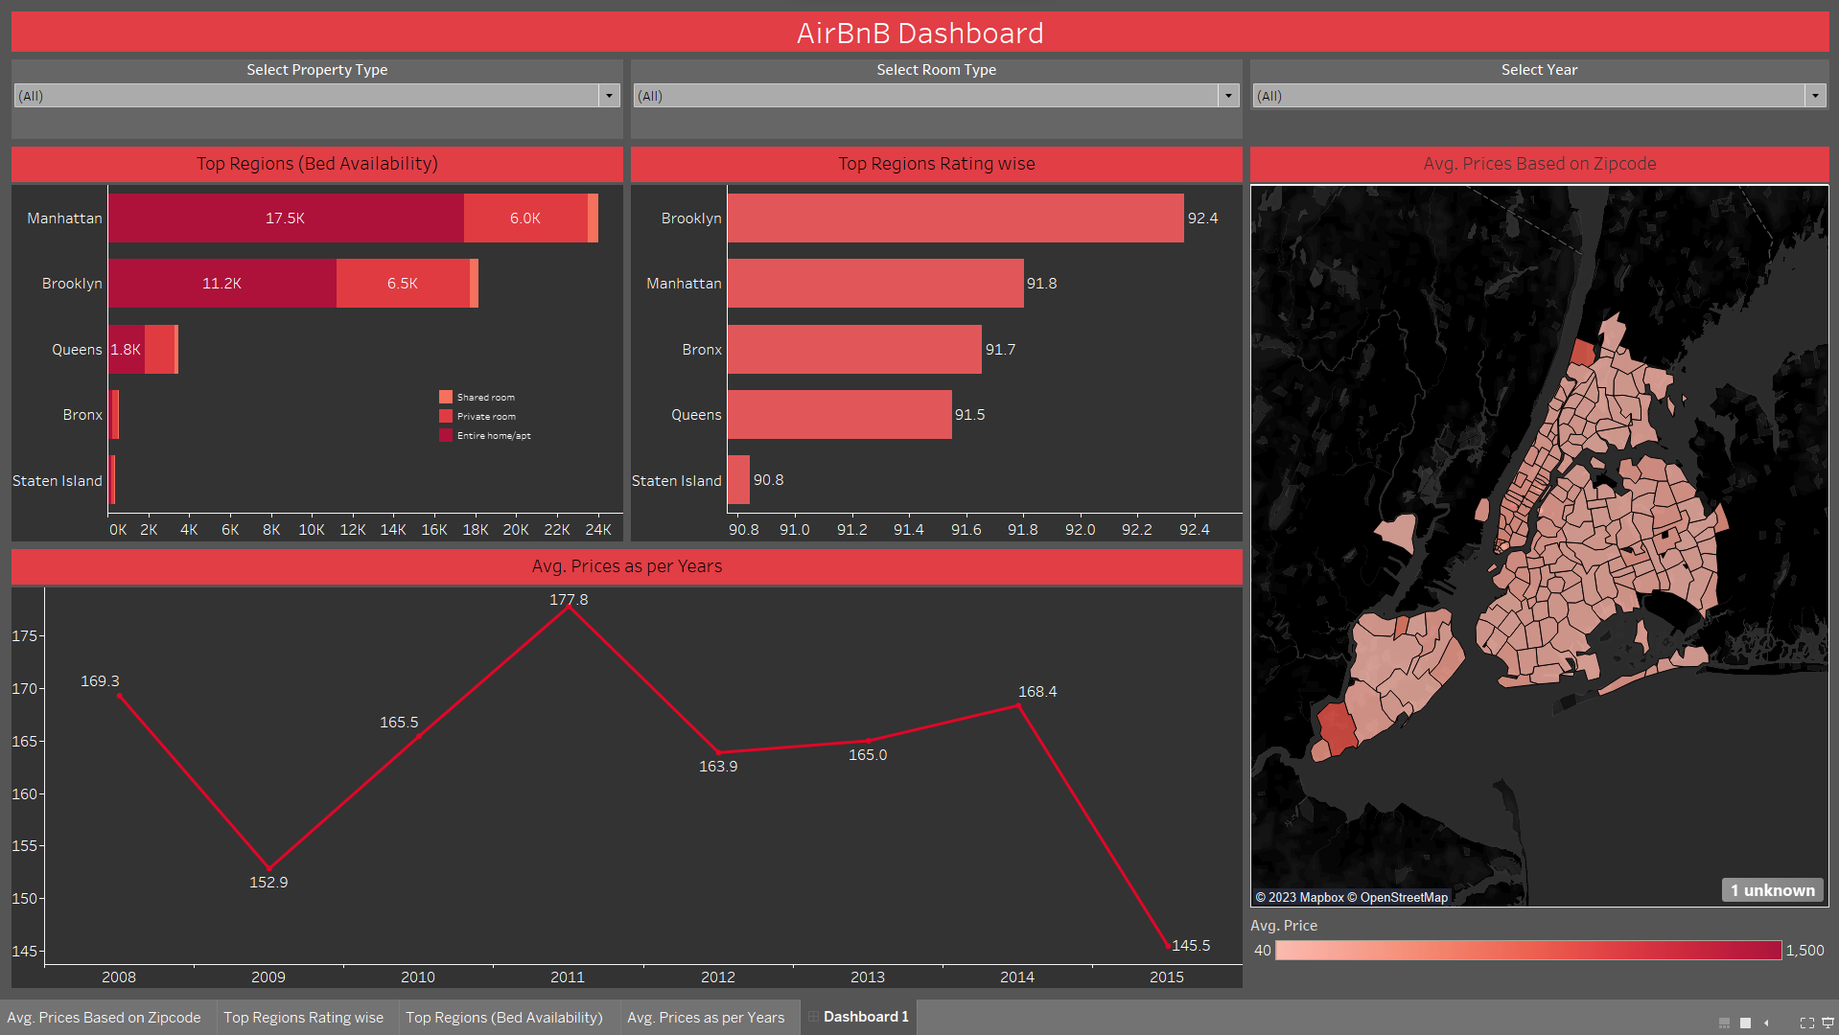Open the Select Property Type dropdown
This screenshot has height=1035, width=1839.
pyautogui.click(x=610, y=95)
